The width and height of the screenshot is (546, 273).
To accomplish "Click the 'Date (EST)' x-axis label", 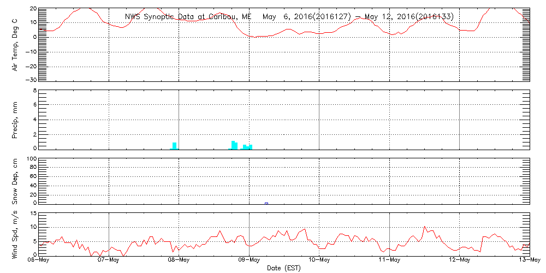I will coord(284,268).
